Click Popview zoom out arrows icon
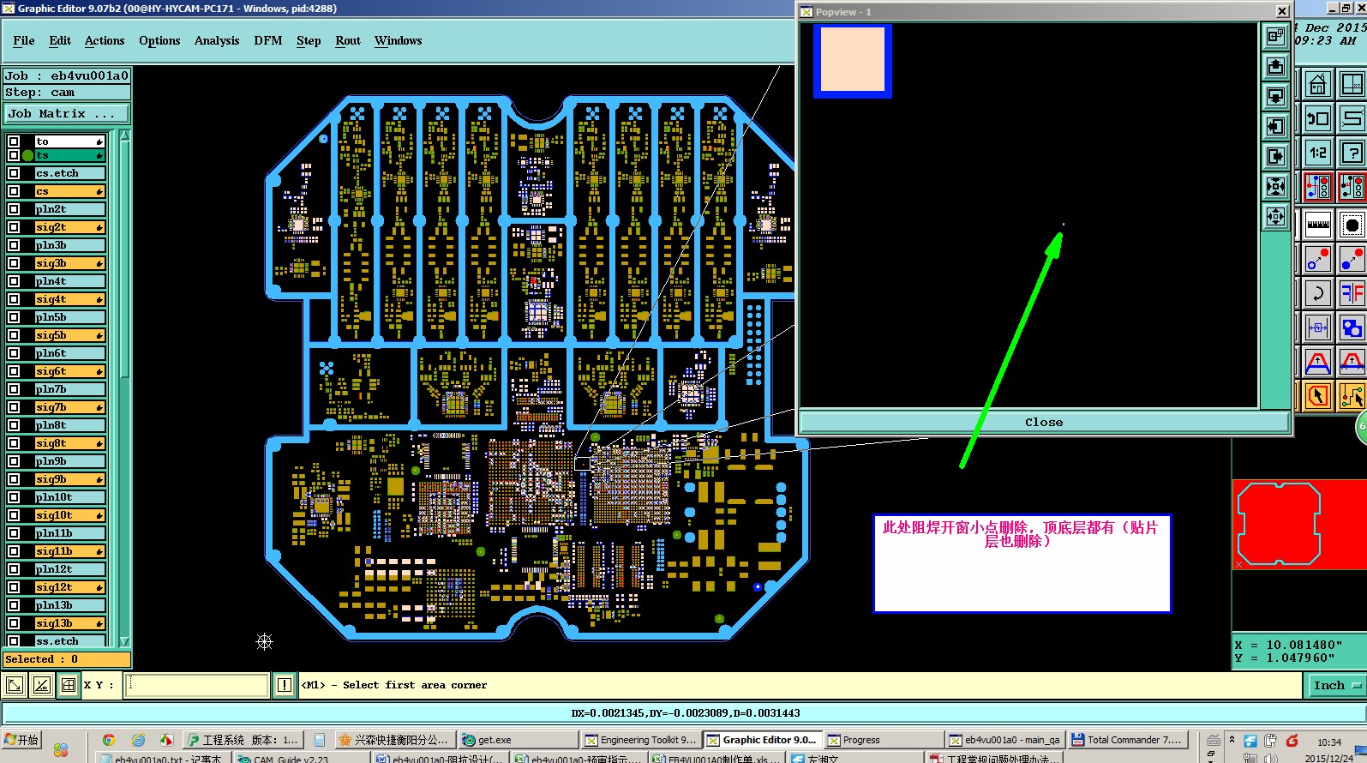1367x763 pixels. click(1275, 216)
